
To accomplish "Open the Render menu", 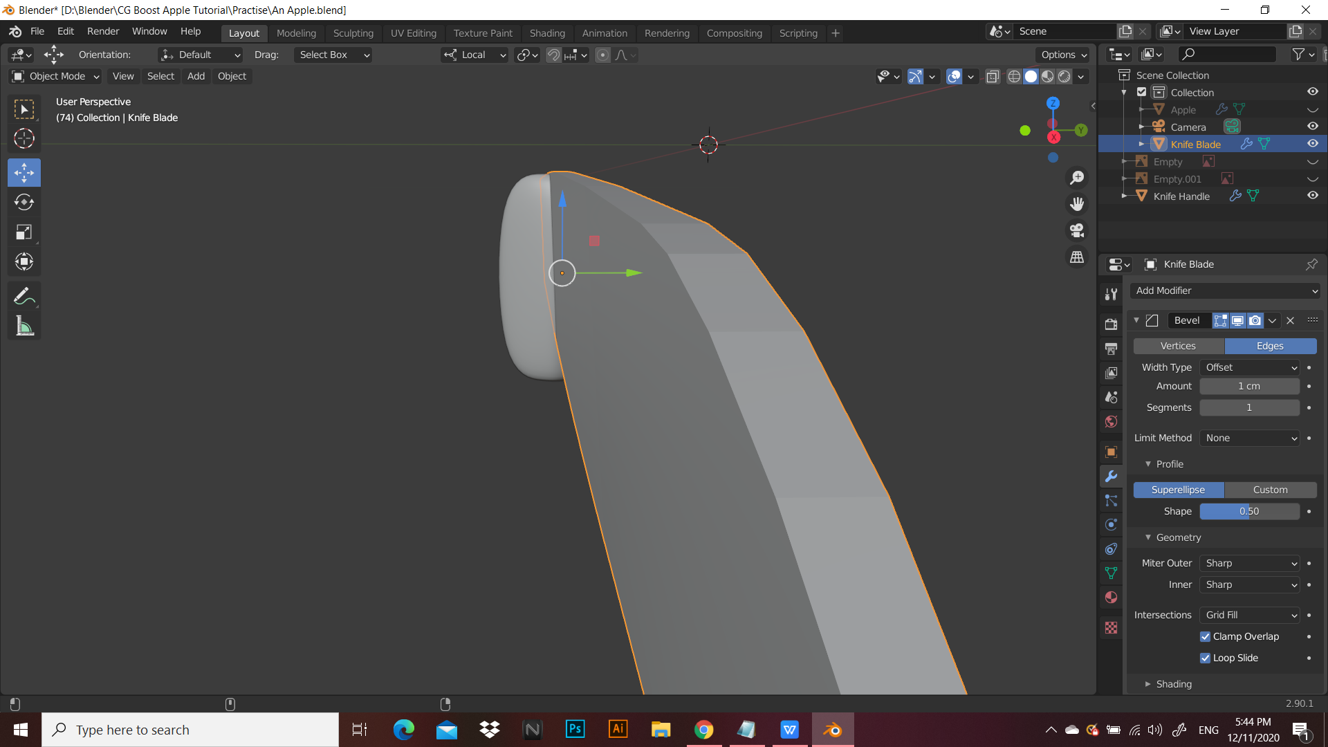I will click(103, 31).
